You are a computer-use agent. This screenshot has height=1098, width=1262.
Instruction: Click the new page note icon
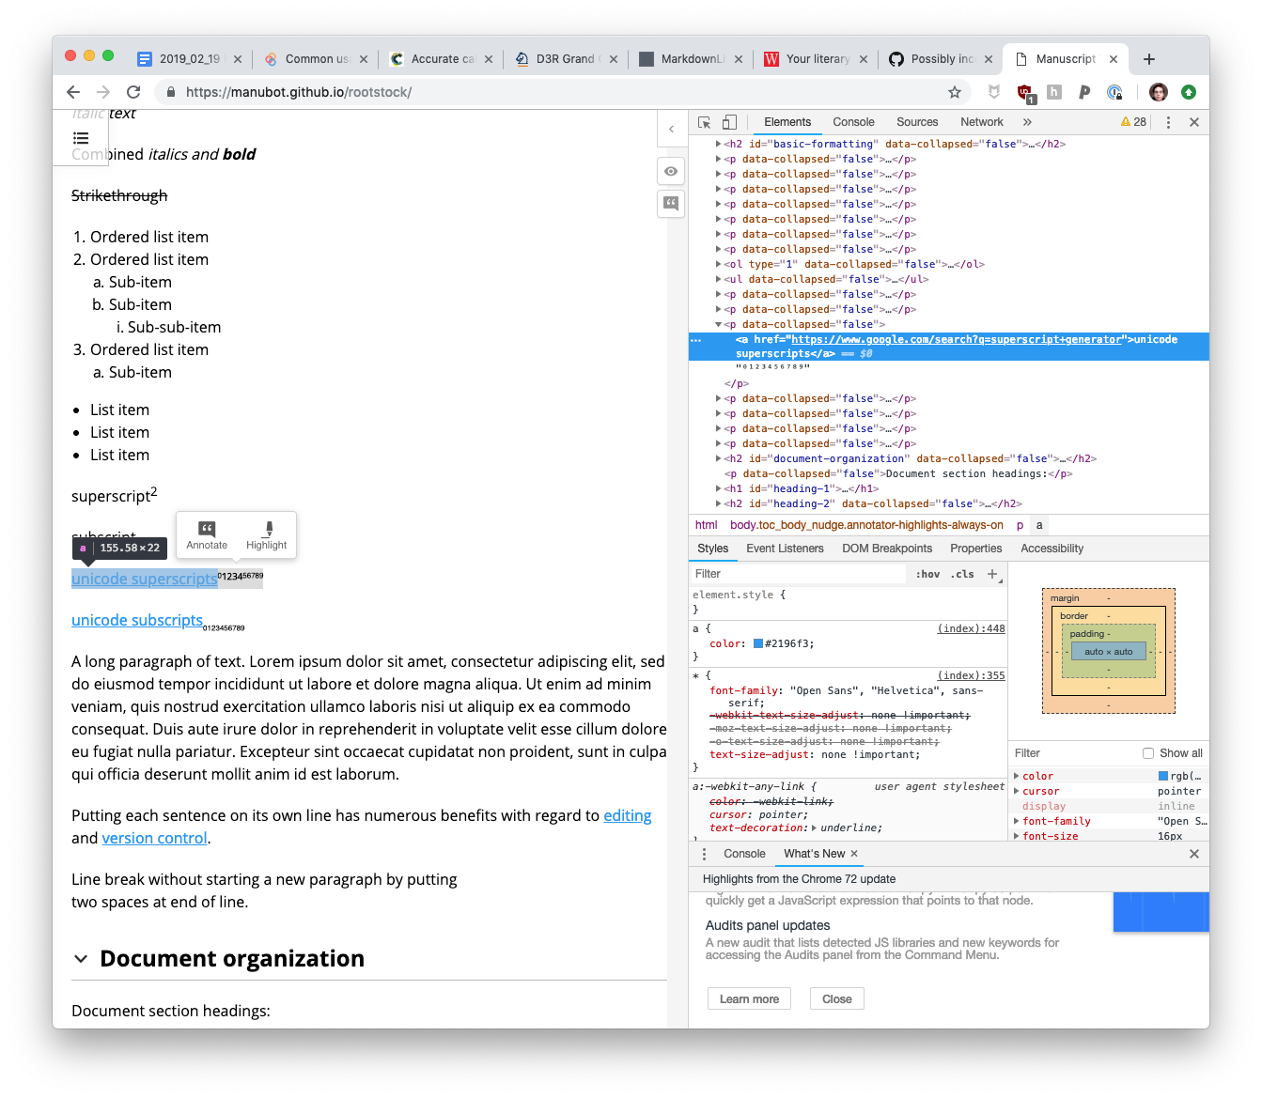[x=671, y=203]
